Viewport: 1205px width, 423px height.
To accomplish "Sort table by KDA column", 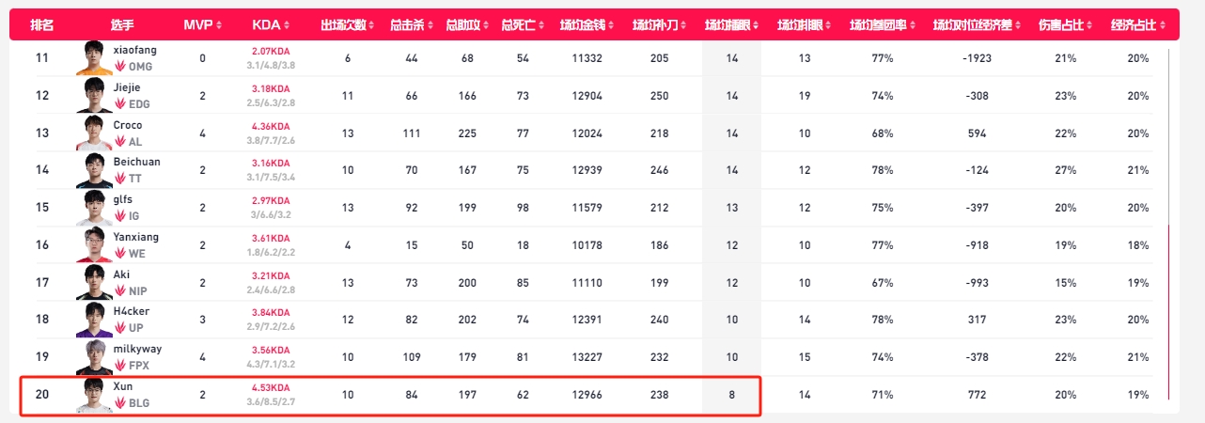I will tap(272, 24).
